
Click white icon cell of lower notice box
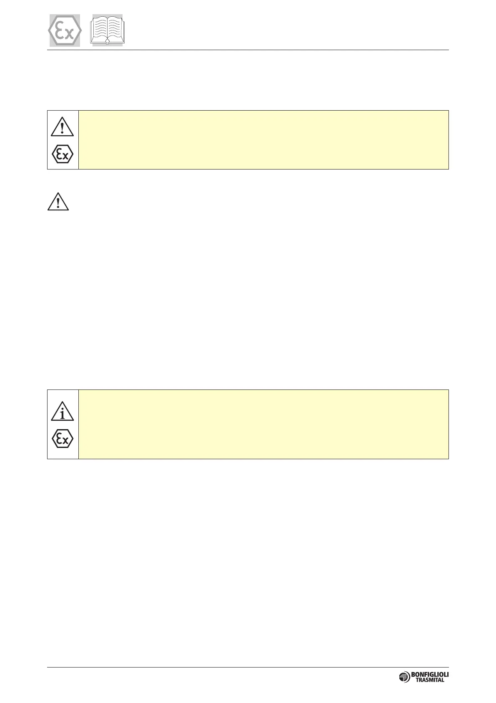tap(63, 425)
